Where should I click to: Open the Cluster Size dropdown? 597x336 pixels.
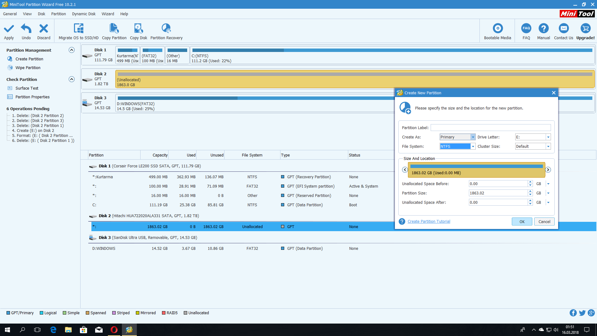pyautogui.click(x=548, y=147)
